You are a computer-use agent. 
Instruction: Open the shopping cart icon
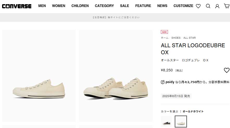226,6
